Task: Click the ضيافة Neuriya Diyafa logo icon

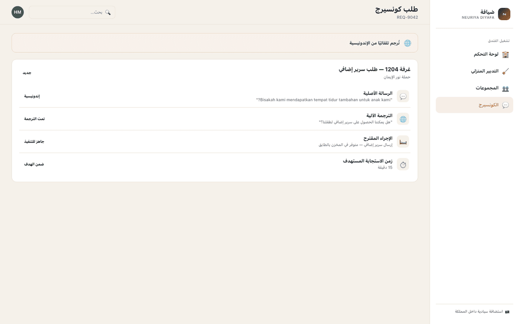Action: pyautogui.click(x=504, y=14)
